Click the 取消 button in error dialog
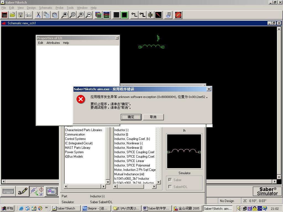283x212 pixels. point(153,117)
